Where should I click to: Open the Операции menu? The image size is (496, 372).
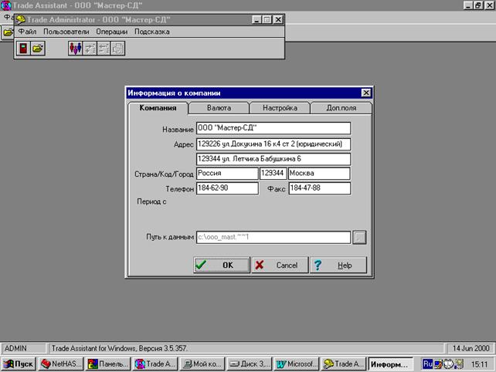pos(112,32)
